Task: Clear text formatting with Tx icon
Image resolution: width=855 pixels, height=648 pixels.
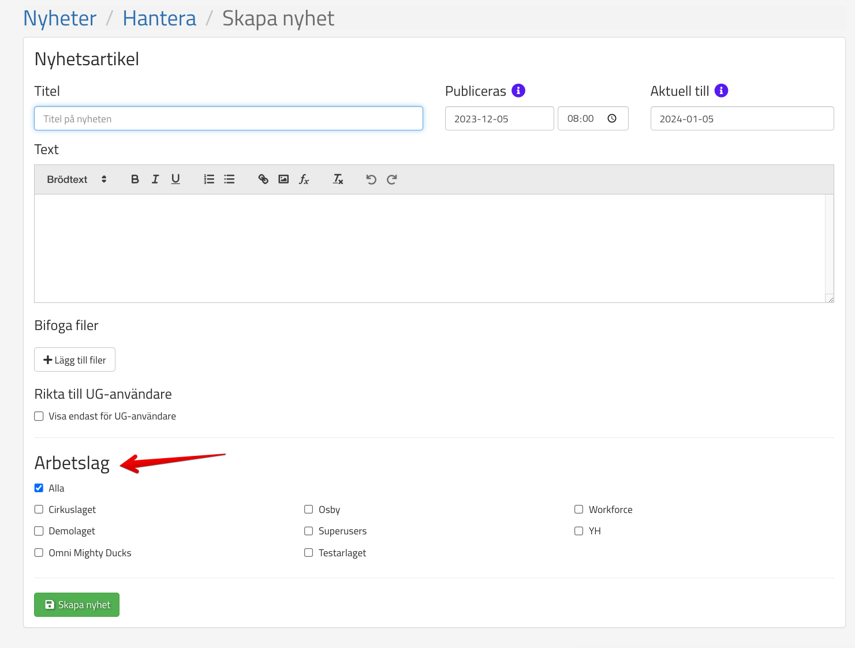Action: point(338,179)
